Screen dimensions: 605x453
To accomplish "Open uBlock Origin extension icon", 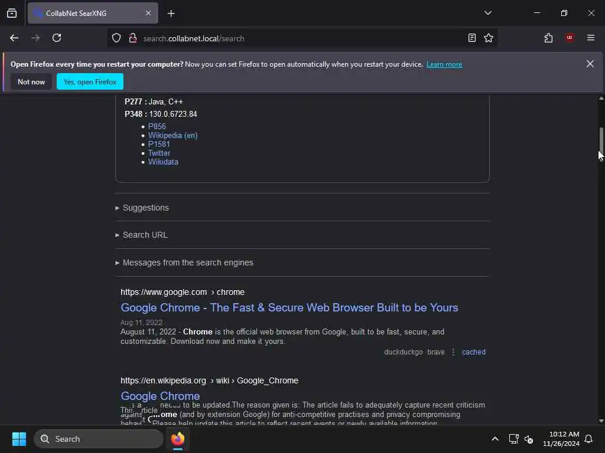I will (x=570, y=38).
